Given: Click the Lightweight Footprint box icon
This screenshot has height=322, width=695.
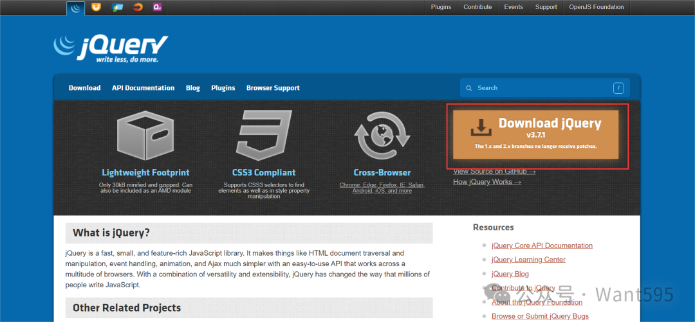Looking at the screenshot, I should click(146, 136).
